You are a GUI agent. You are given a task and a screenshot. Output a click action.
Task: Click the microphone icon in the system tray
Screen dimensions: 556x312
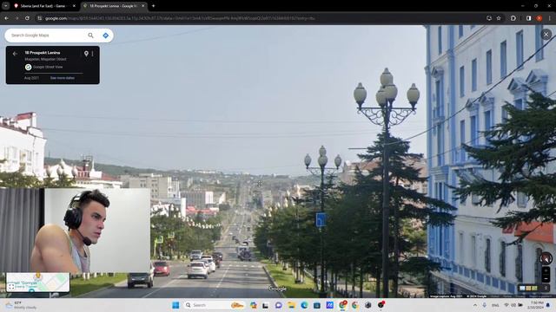pos(485,305)
